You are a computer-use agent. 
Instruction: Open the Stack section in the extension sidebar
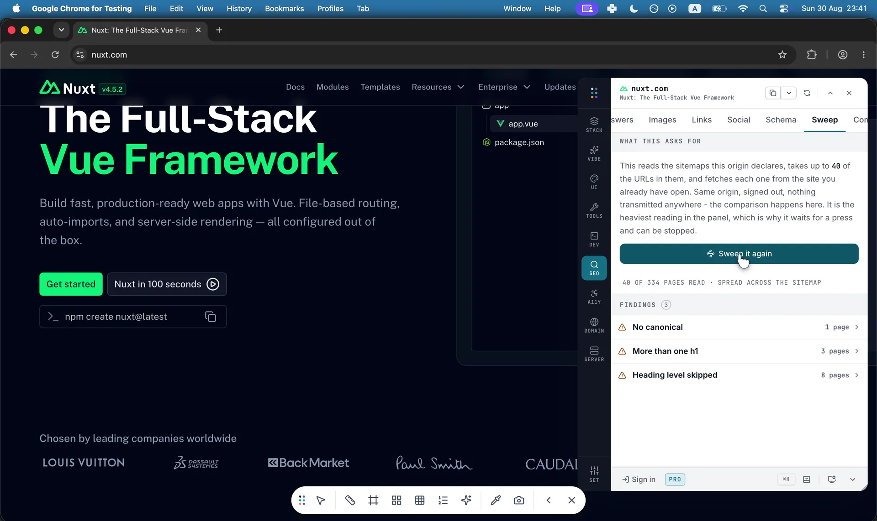point(594,125)
